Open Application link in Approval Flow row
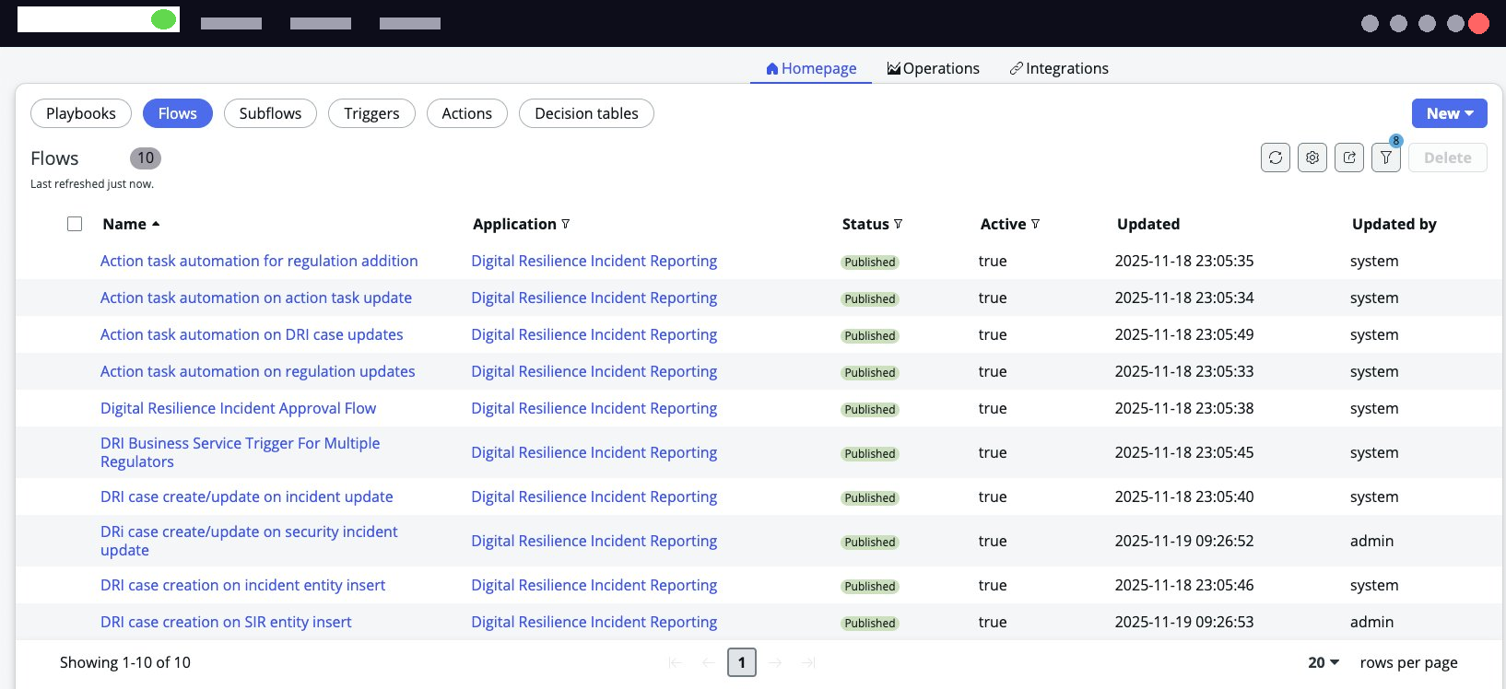Screen dimensions: 1506x689 point(594,408)
